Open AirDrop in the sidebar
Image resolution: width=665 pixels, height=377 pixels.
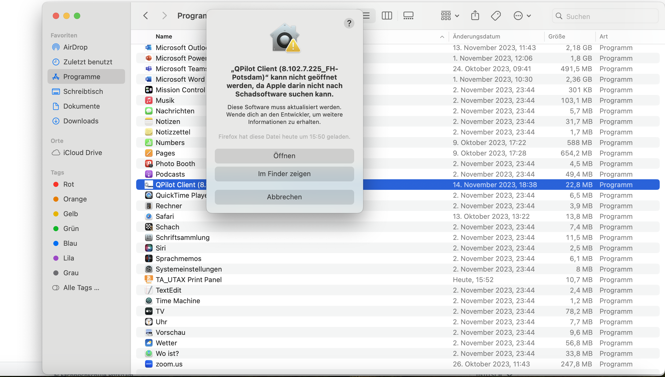pyautogui.click(x=86, y=47)
